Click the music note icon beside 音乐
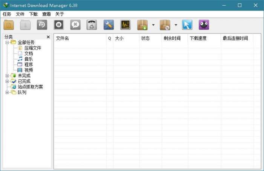The width and height of the screenshot is (264, 171). point(20,59)
